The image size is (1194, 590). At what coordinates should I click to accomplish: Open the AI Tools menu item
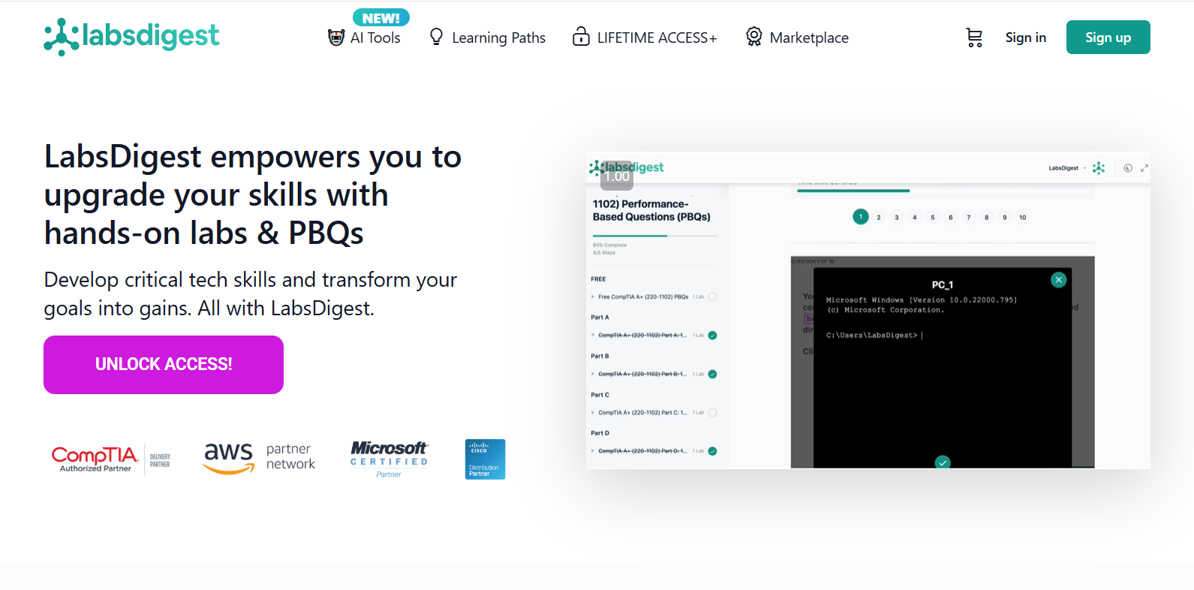tap(364, 38)
